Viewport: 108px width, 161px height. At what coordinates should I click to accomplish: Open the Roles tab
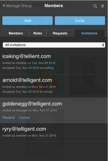click(x=38, y=33)
